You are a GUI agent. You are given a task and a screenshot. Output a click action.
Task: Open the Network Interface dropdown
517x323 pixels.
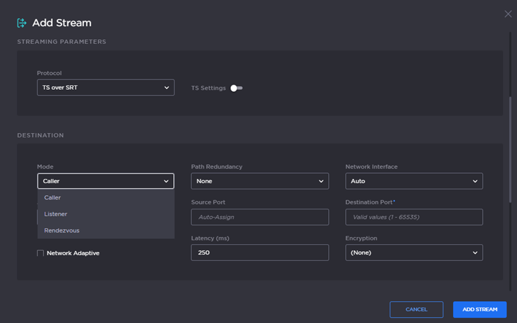(414, 182)
